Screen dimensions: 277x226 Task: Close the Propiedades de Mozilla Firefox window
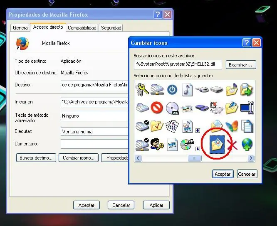tap(167, 15)
